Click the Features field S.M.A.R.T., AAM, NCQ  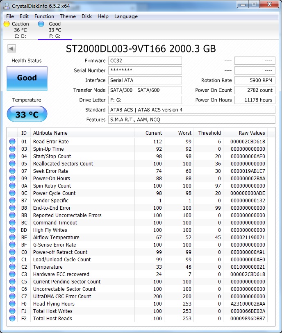192,120
